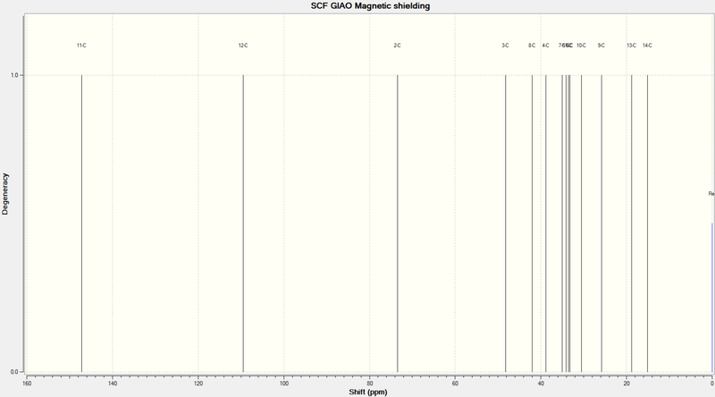Click the 140 tick label on x-axis

tap(113, 384)
